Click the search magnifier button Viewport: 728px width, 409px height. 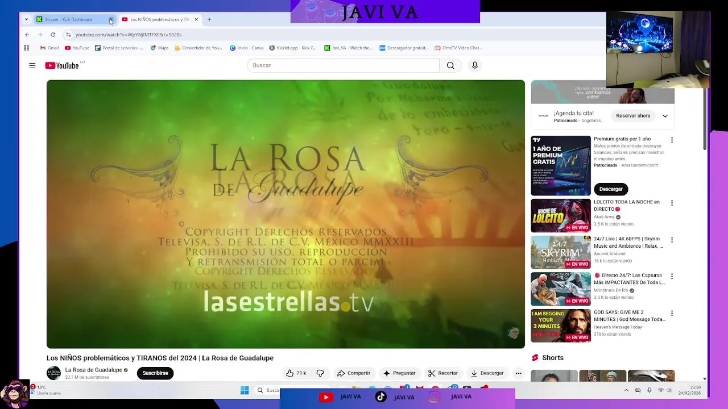point(450,65)
